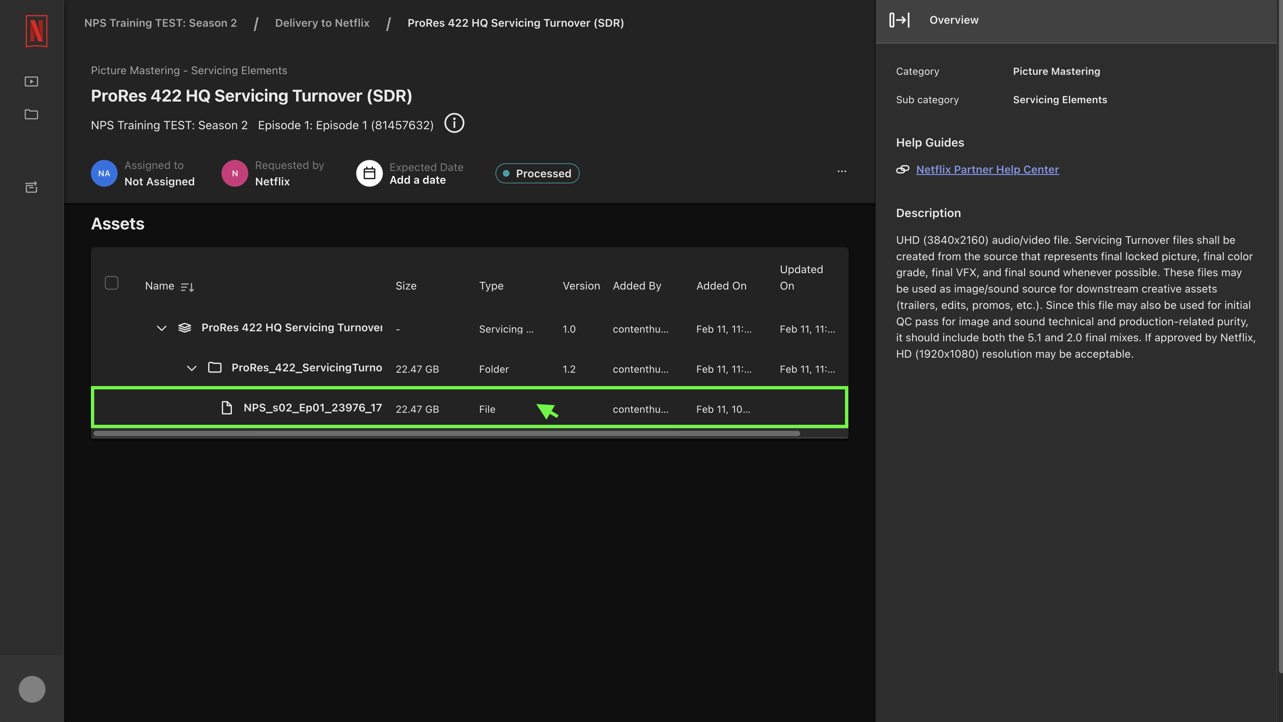Click the File type cell
Viewport: 1283px width, 722px height.
[x=487, y=409]
